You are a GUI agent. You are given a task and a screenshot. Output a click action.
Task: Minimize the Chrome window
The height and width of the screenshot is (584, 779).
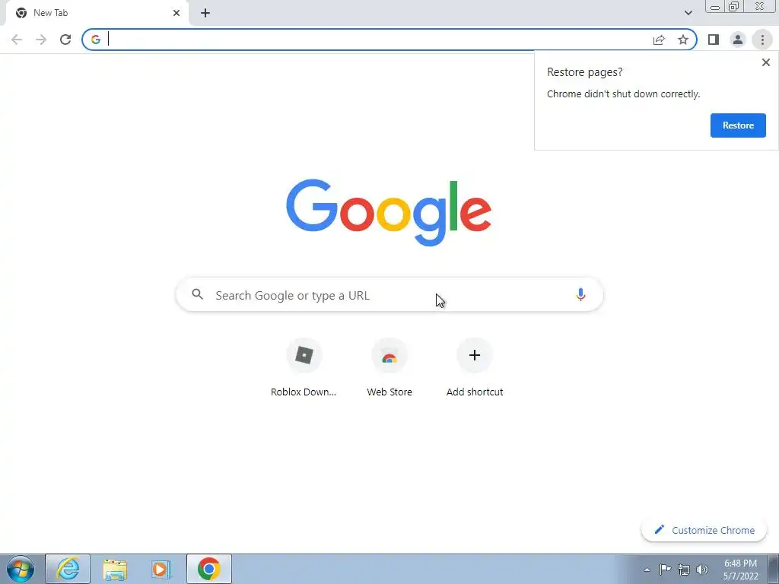tap(715, 6)
